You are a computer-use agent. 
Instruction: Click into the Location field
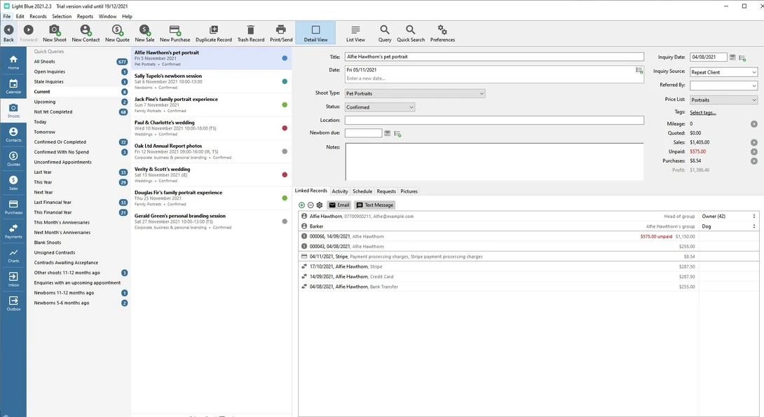tap(494, 121)
